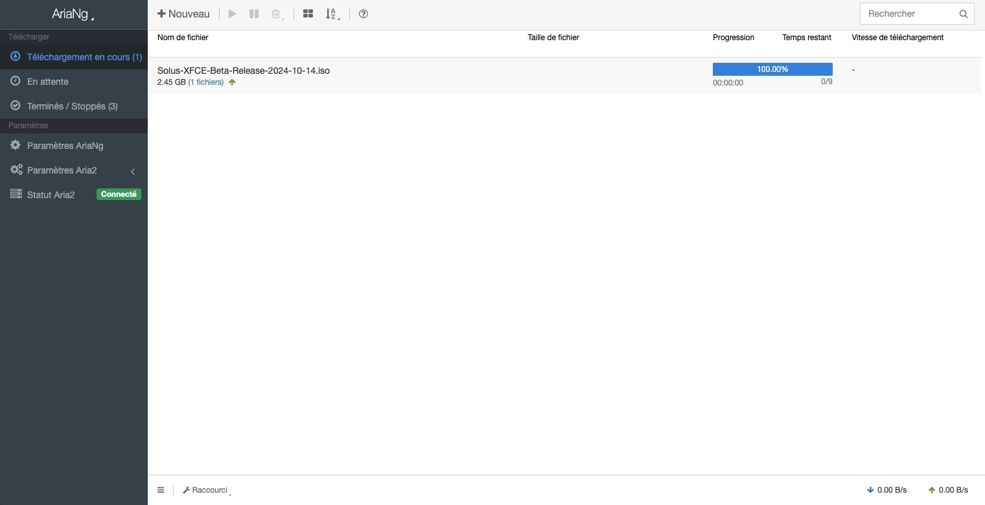Open Paramètres AriaNg settings
The height and width of the screenshot is (505, 985).
tap(74, 146)
